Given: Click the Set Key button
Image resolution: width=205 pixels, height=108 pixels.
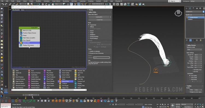Looking at the screenshot, I should tap(178, 107).
